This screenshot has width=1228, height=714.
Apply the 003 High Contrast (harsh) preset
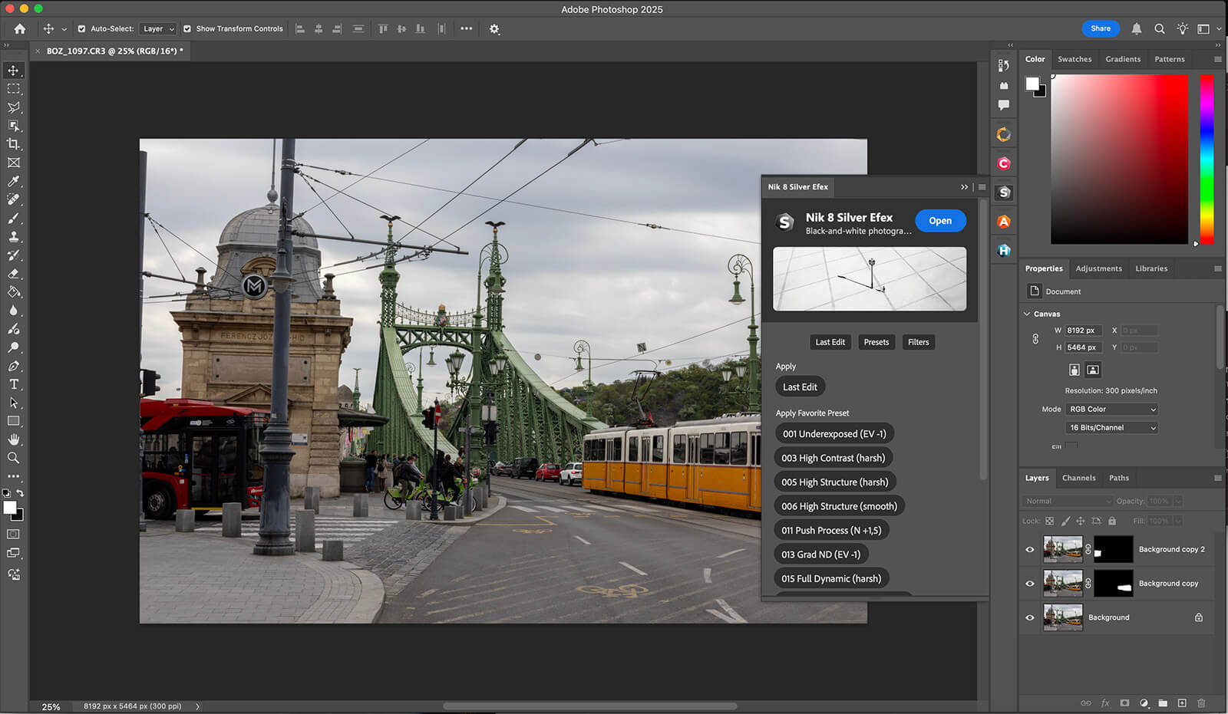(x=833, y=458)
